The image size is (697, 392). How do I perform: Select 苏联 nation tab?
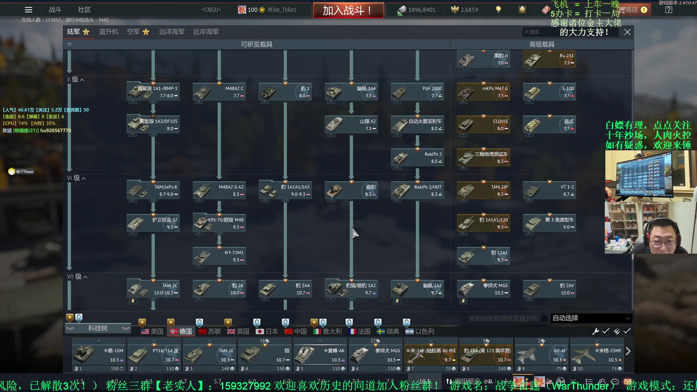coord(210,331)
